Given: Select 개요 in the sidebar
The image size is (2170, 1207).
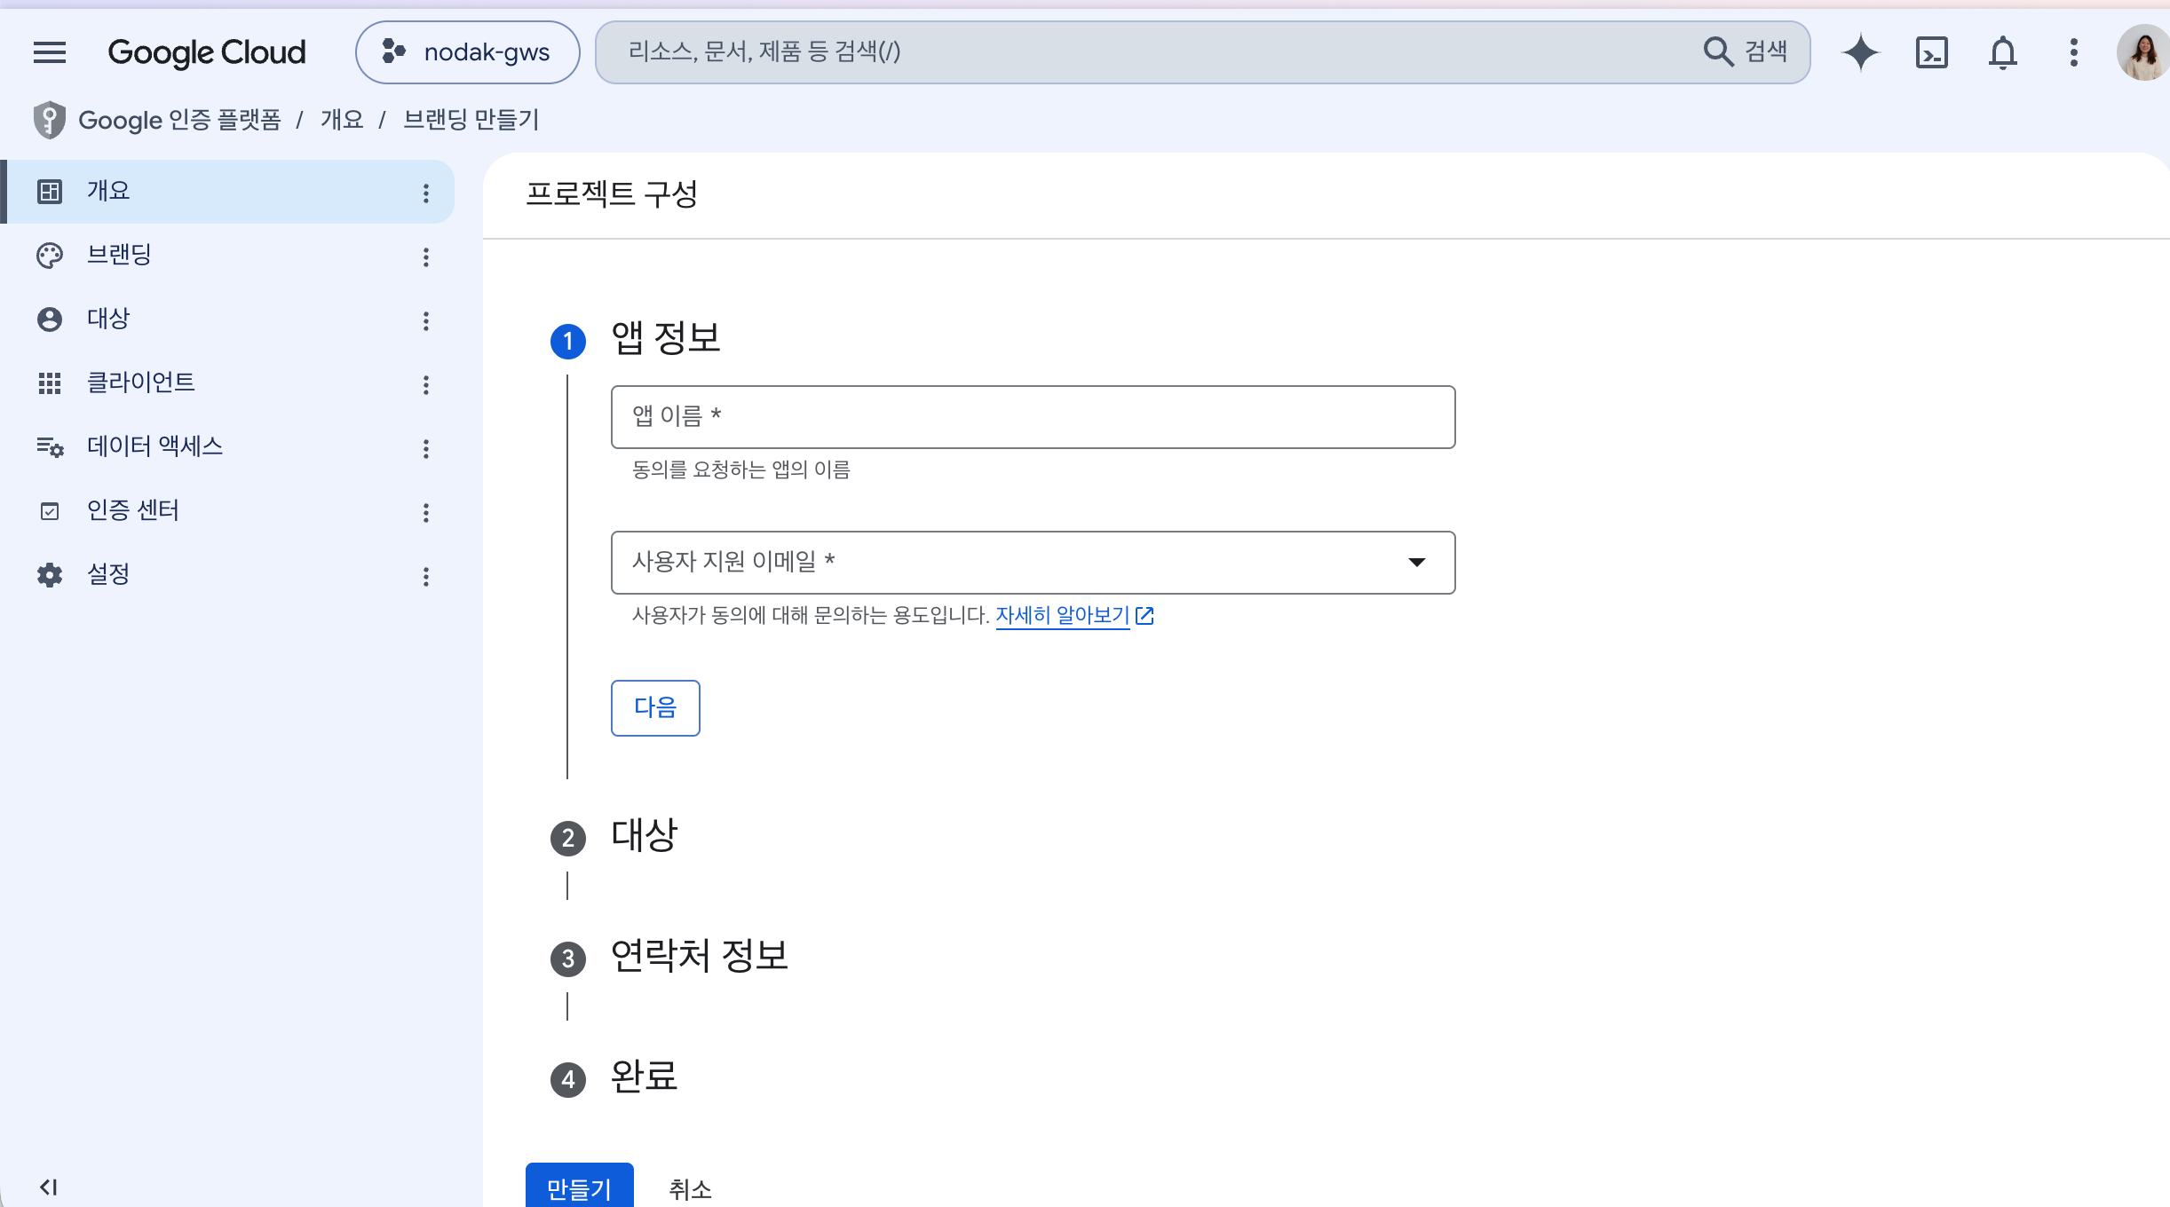Looking at the screenshot, I should (229, 192).
